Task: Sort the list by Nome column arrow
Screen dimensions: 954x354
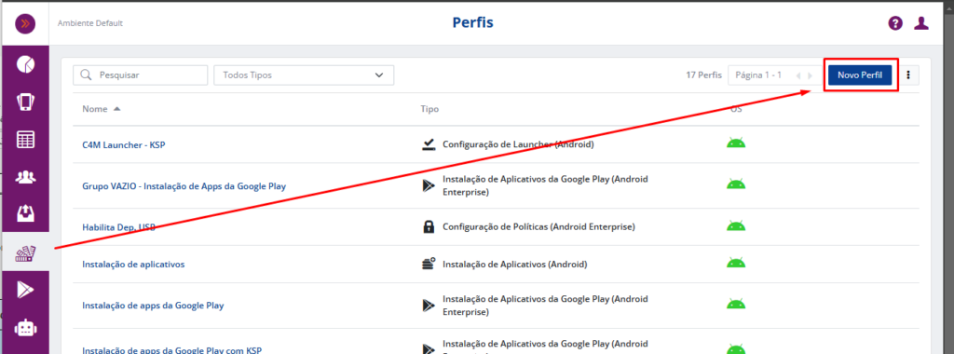Action: click(116, 109)
